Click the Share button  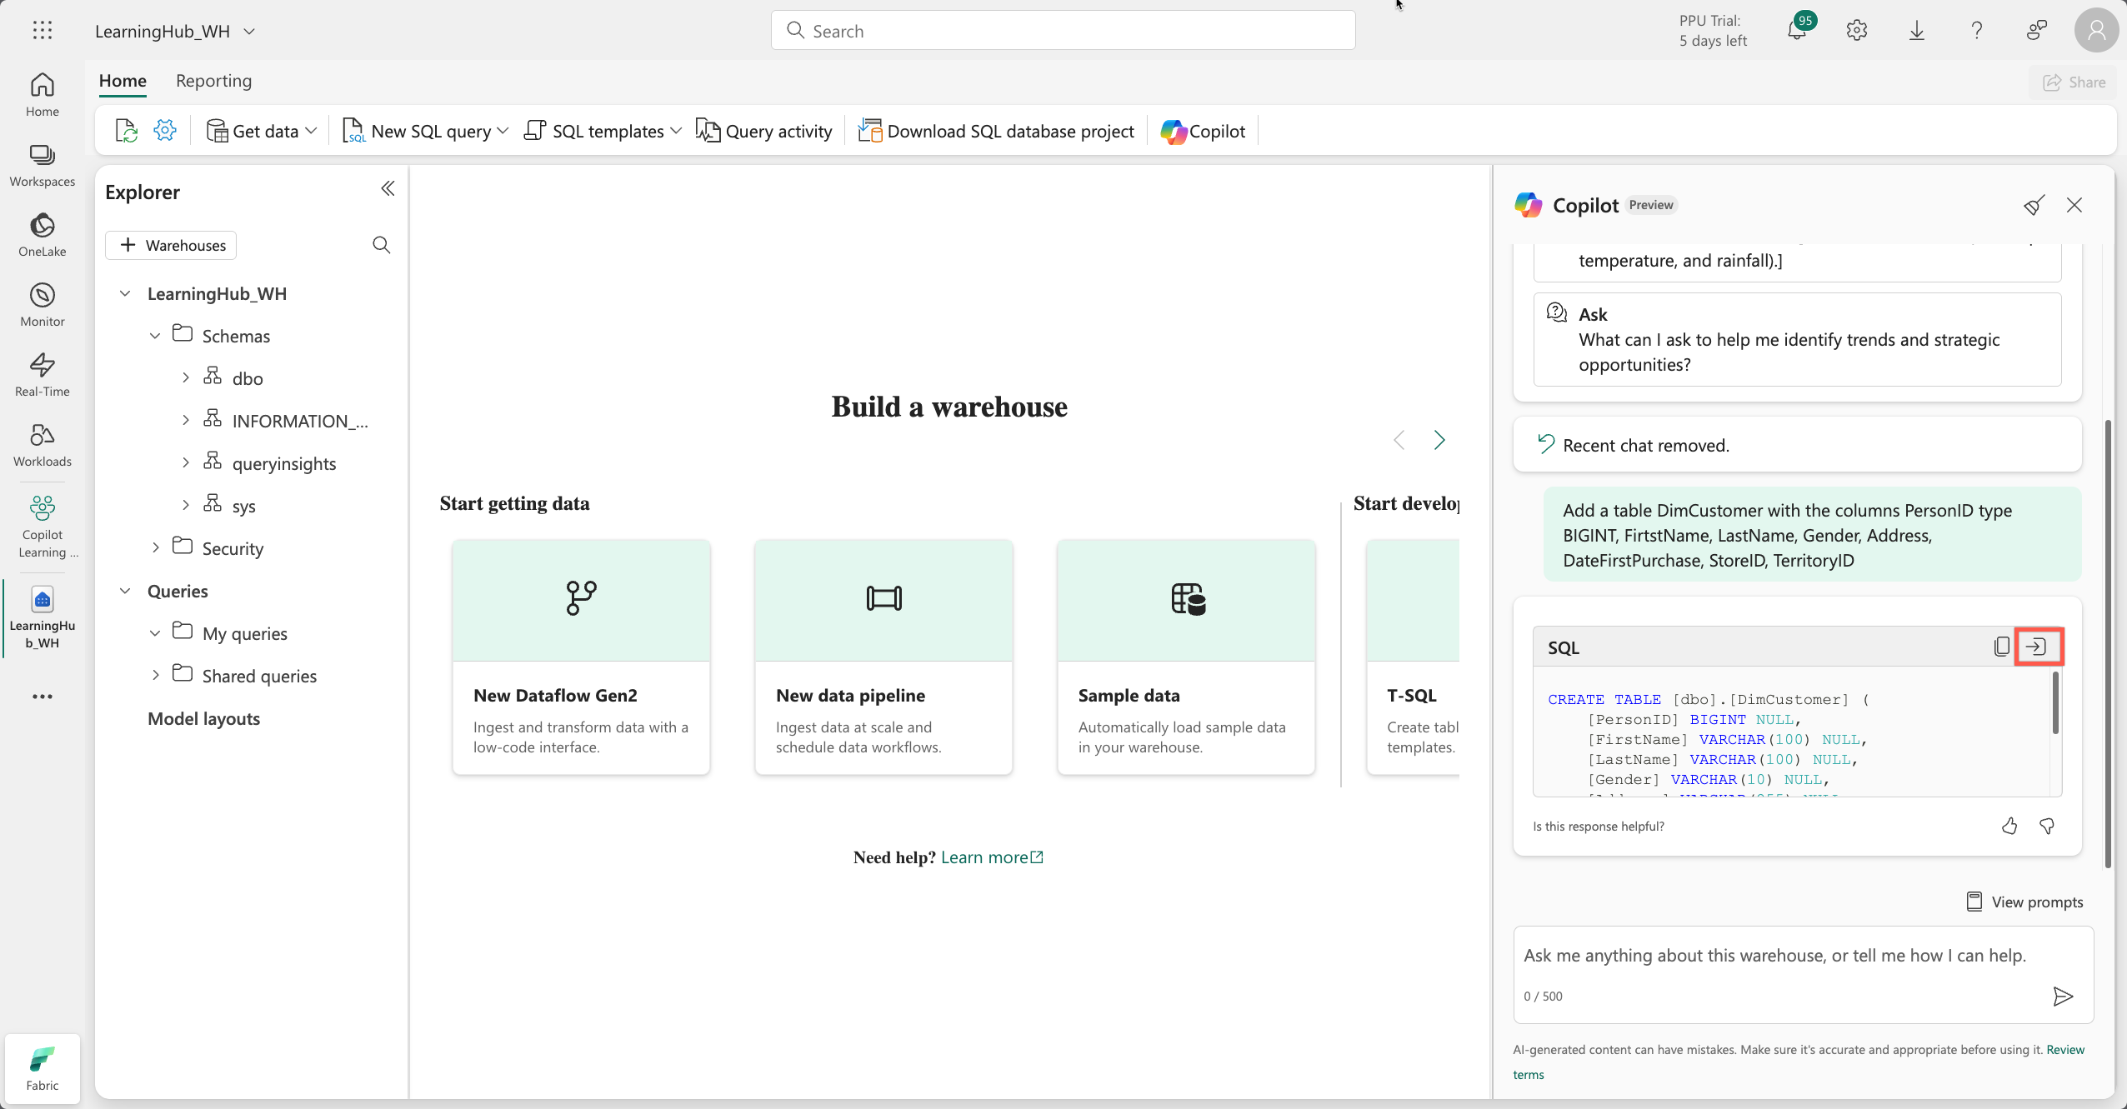pos(2074,82)
